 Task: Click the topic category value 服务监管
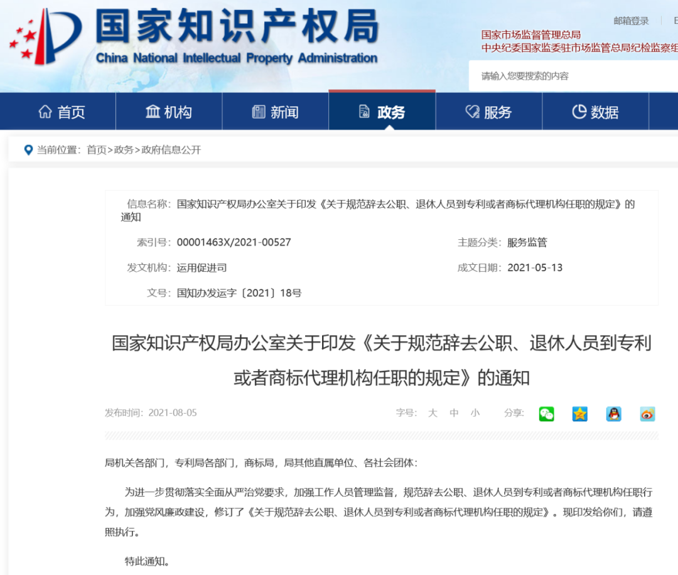[x=527, y=242]
